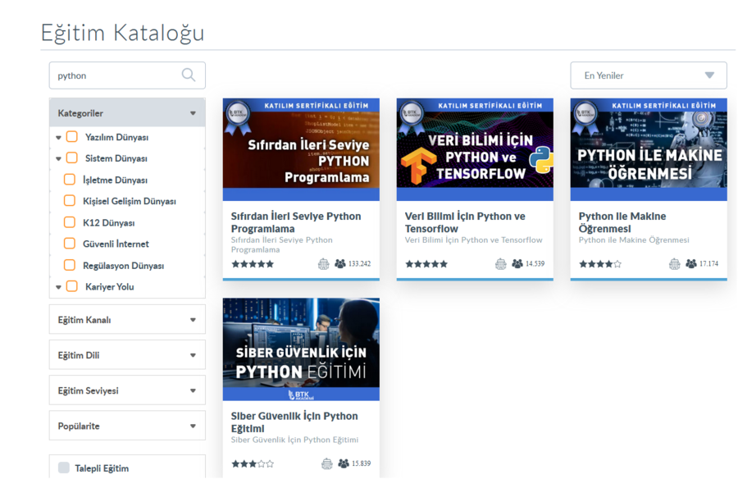Open Veri Bilimi İçin Python ve Tensorflow title
Viewport: 738px width, 479px height.
click(x=465, y=222)
